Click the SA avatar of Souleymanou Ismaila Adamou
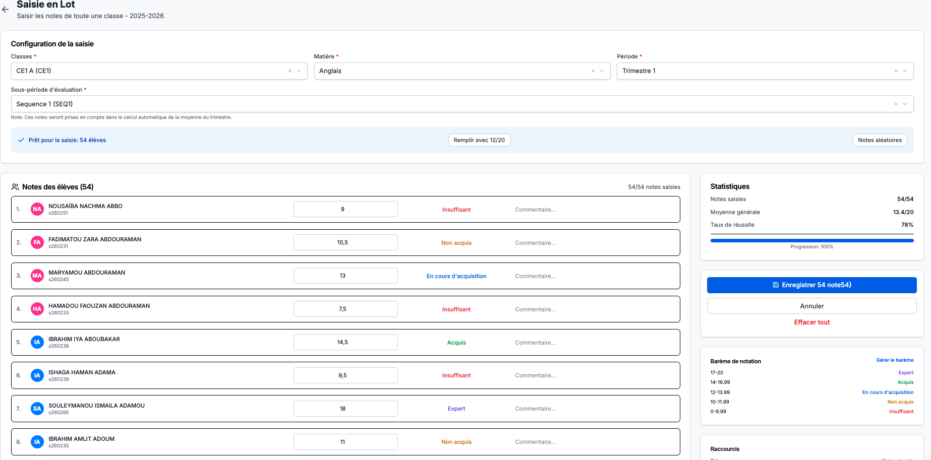Screen dimensions: 931x460 37,409
